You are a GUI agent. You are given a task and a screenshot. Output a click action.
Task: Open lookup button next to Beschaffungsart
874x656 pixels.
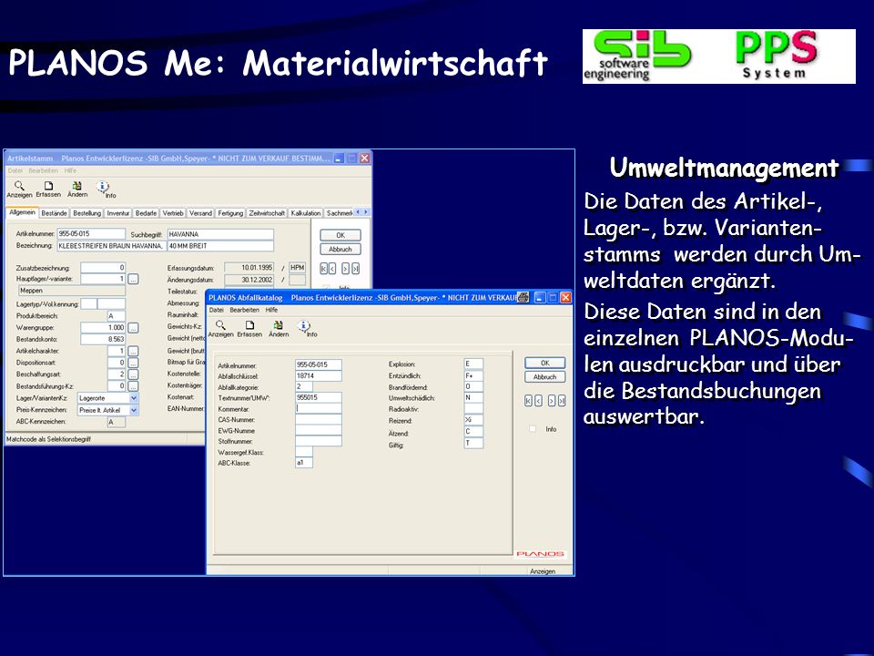coord(133,374)
